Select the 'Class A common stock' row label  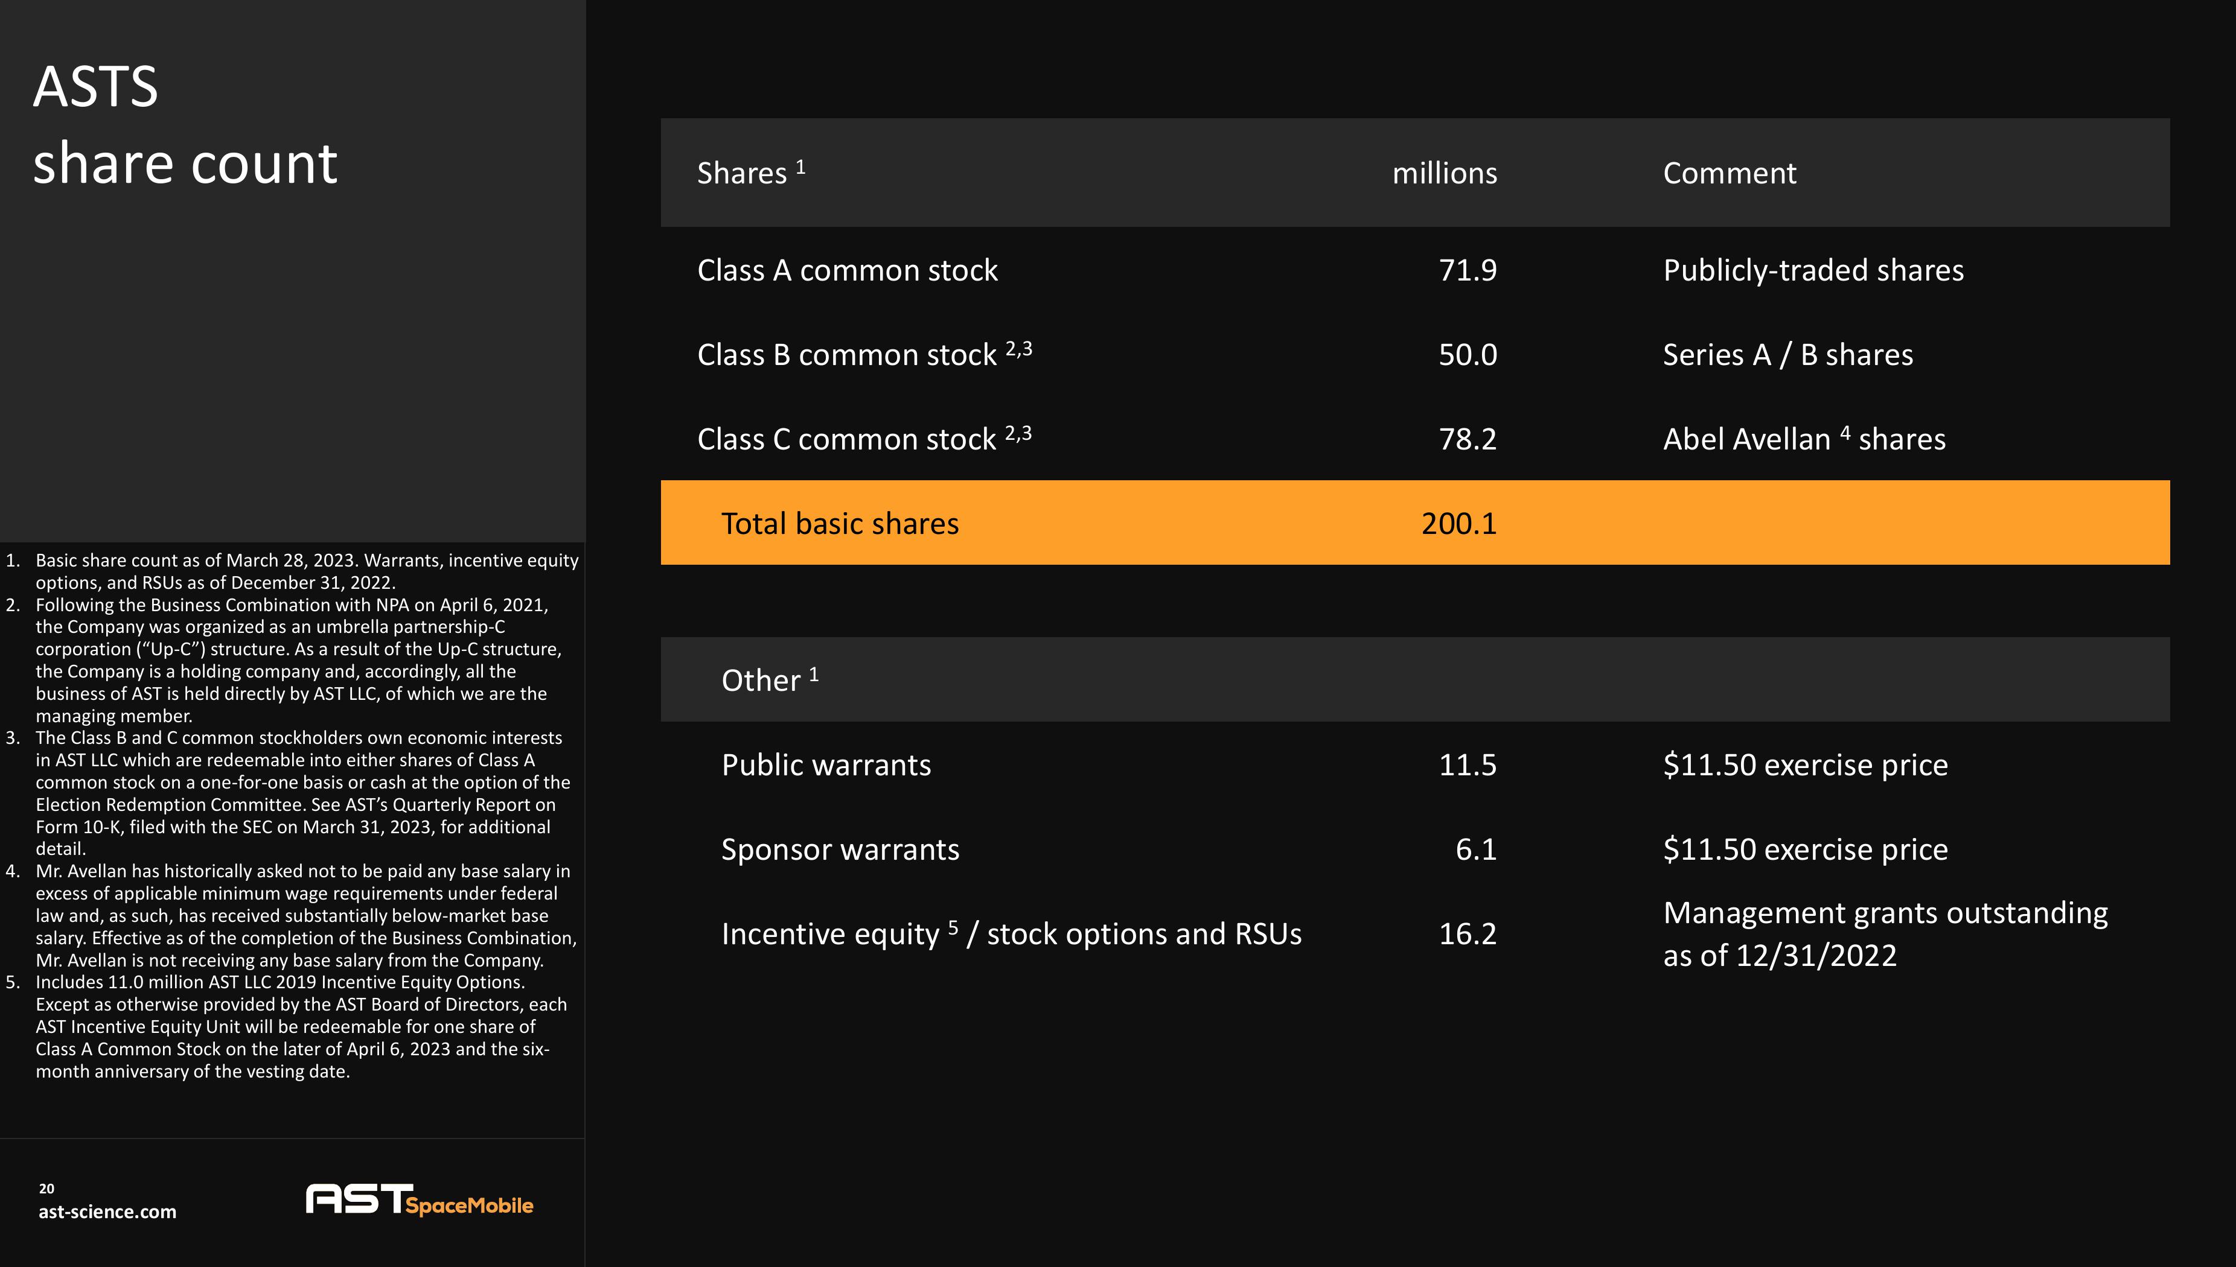tap(847, 270)
